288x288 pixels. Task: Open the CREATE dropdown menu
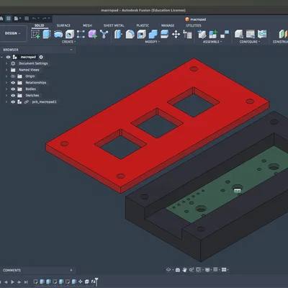69,42
